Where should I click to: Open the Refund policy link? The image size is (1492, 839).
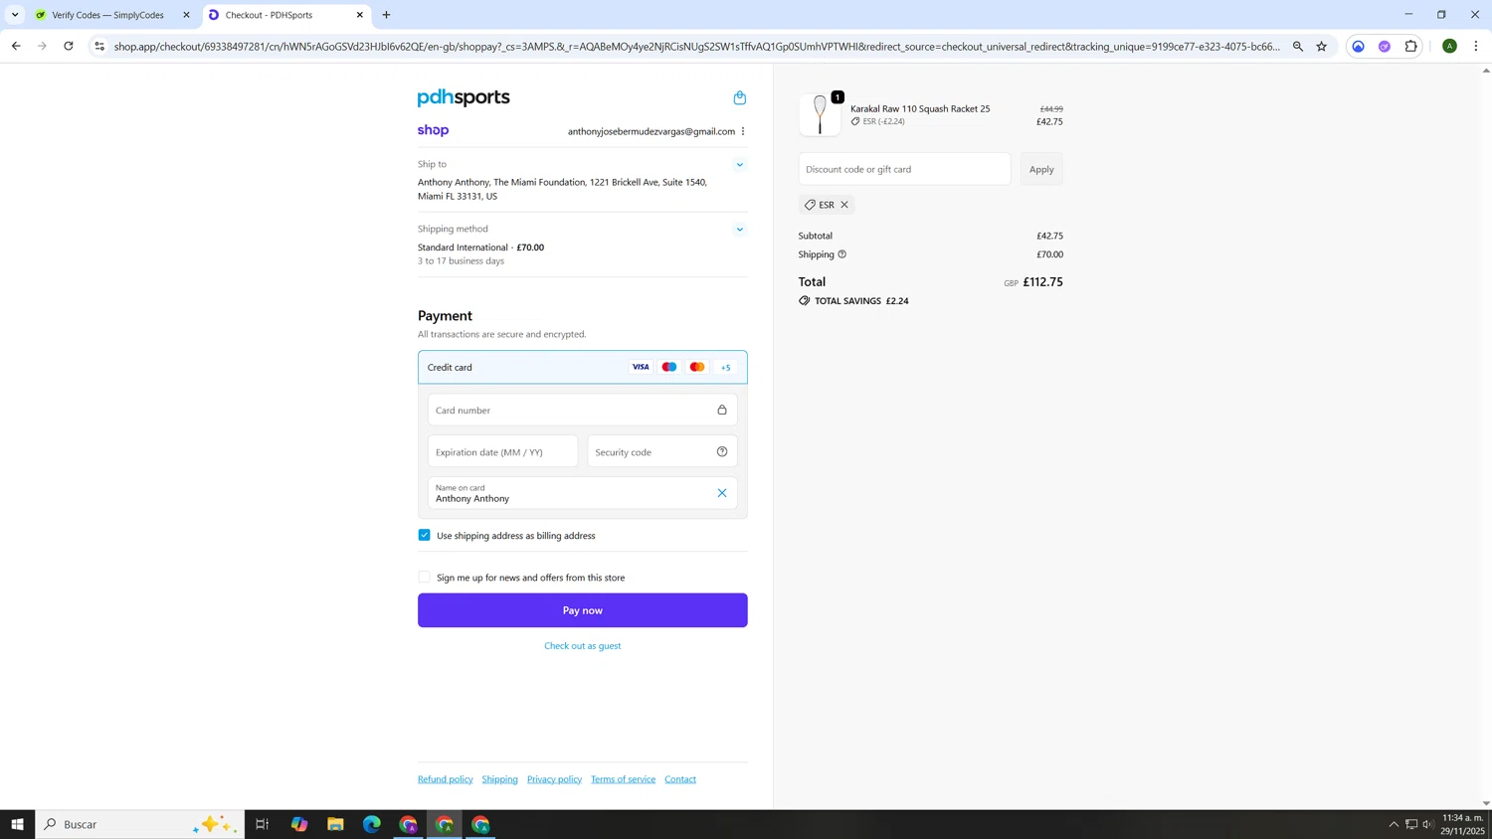point(446,779)
